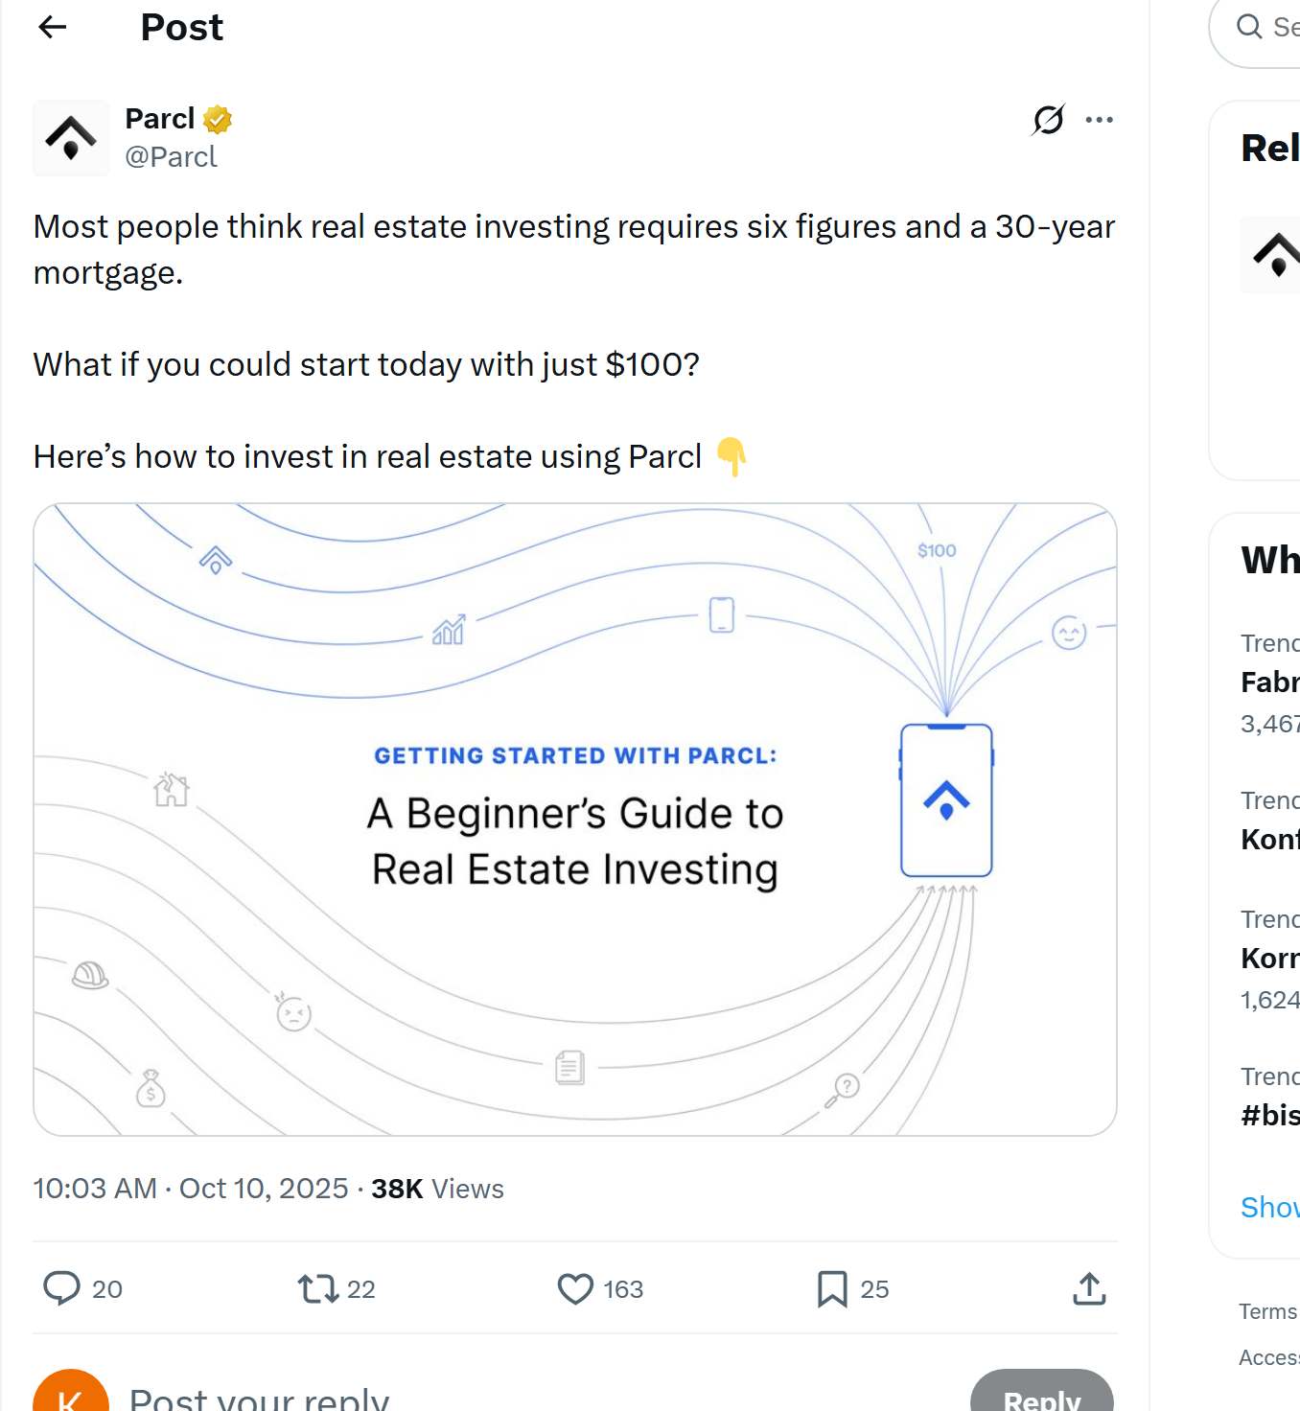Click the greyed Reply button
Screen dimensions: 1300x1411
(1042, 1398)
